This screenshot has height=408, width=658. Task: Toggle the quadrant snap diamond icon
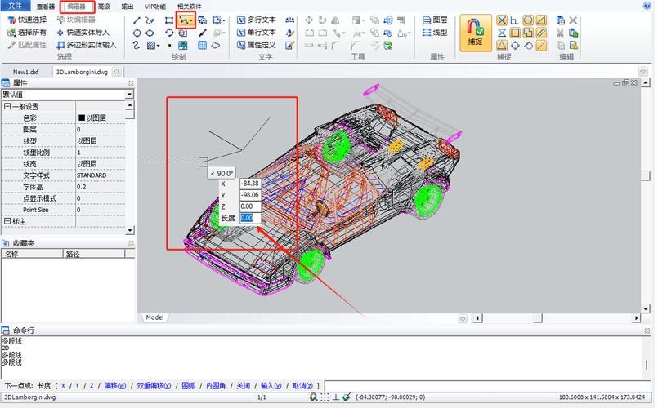(515, 45)
